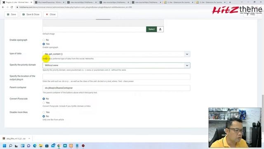Open the Windows Start menu
The image size is (264, 149).
pos(5,146)
